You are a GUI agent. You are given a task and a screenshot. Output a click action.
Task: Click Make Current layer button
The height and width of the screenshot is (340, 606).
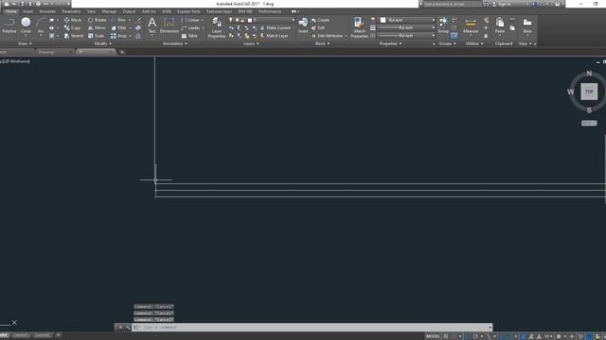point(275,27)
